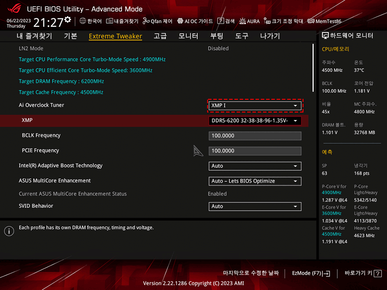The image size is (387, 290).
Task: Click Target CPU Performance Core Turbo-Mode Speed text
Action: [x=92, y=59]
